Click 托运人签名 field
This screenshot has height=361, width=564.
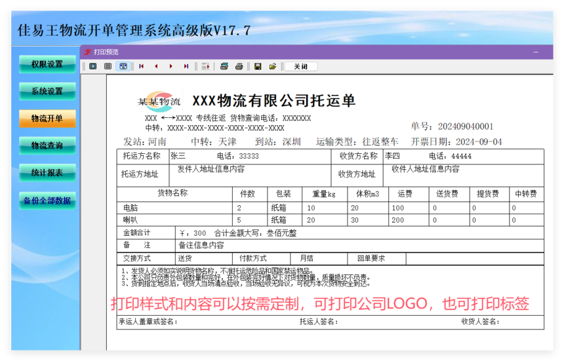[x=319, y=322]
